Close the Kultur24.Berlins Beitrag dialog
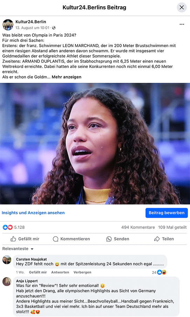The image size is (190, 317). [x=182, y=7]
